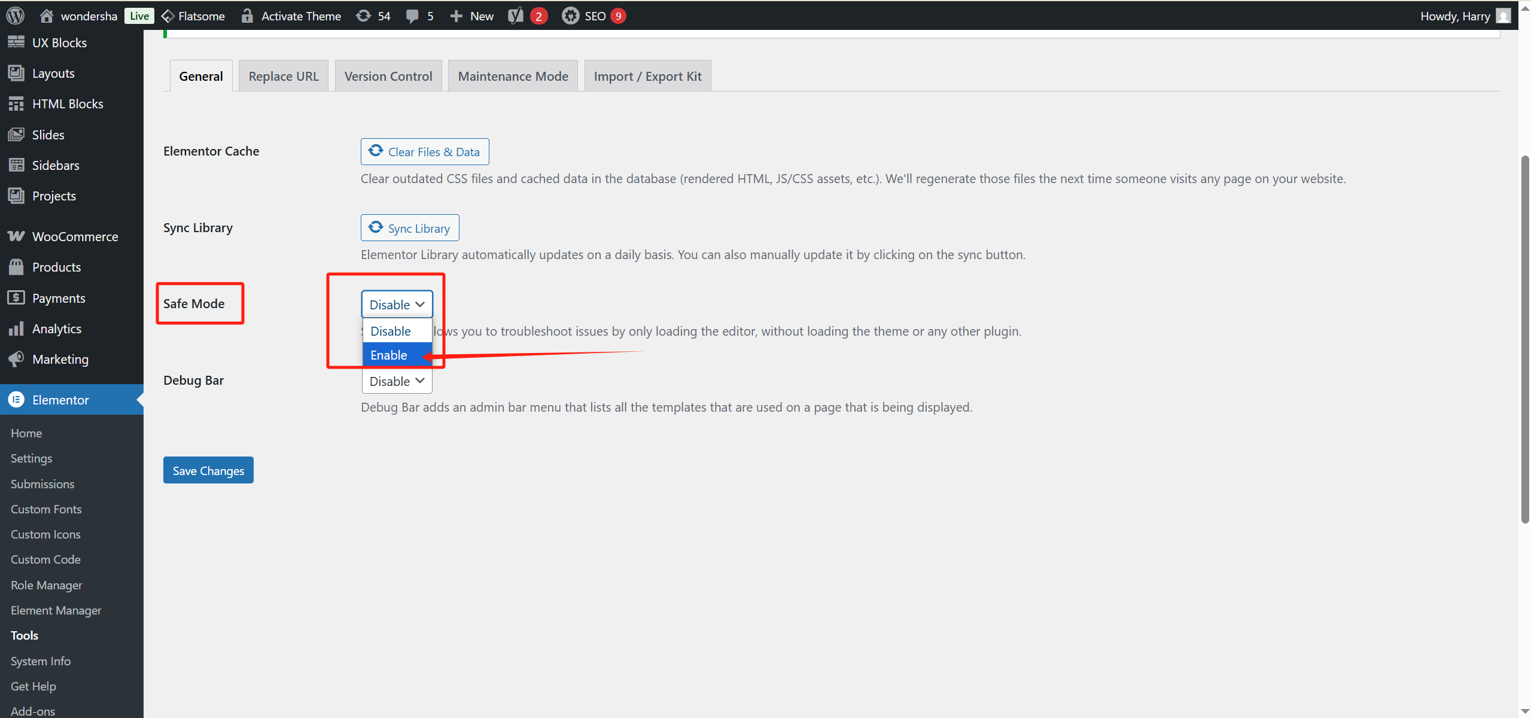Click the New content plus icon

(x=457, y=16)
